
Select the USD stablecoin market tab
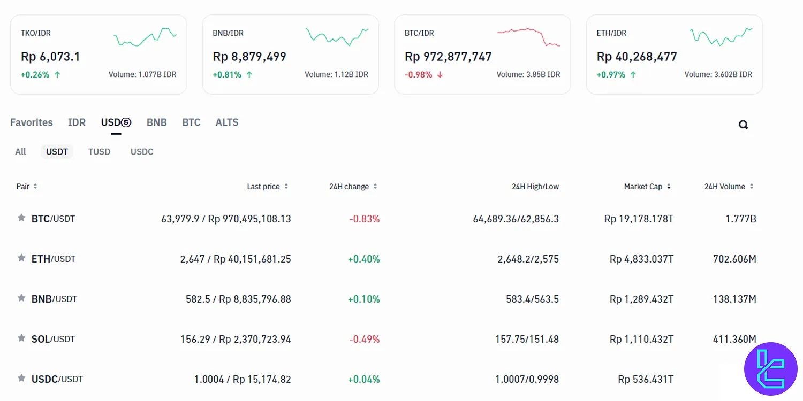click(x=116, y=122)
